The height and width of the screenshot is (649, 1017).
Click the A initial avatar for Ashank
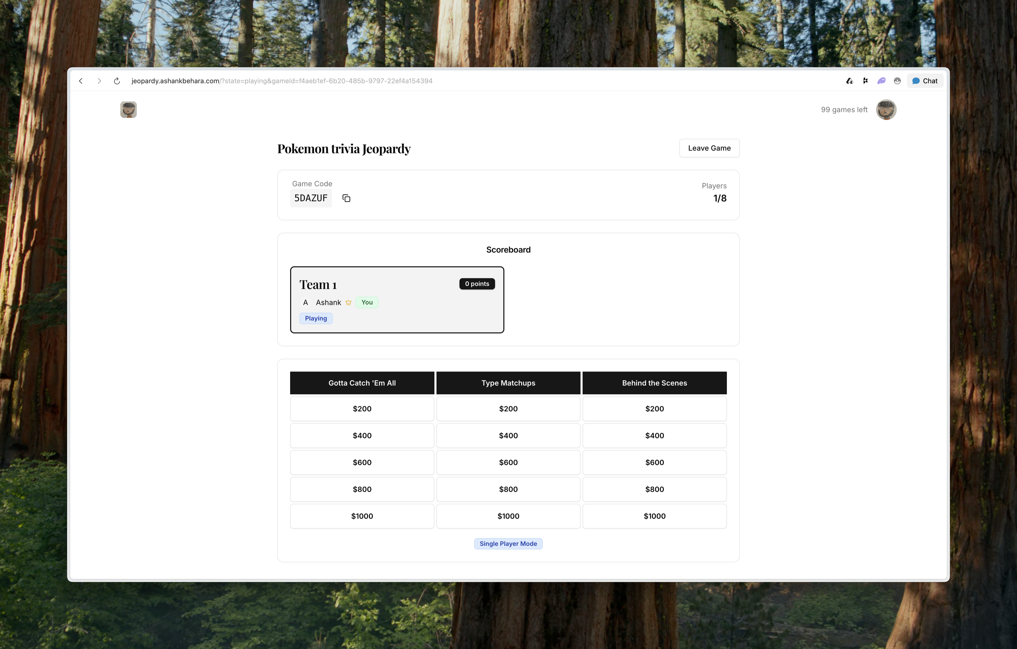305,303
